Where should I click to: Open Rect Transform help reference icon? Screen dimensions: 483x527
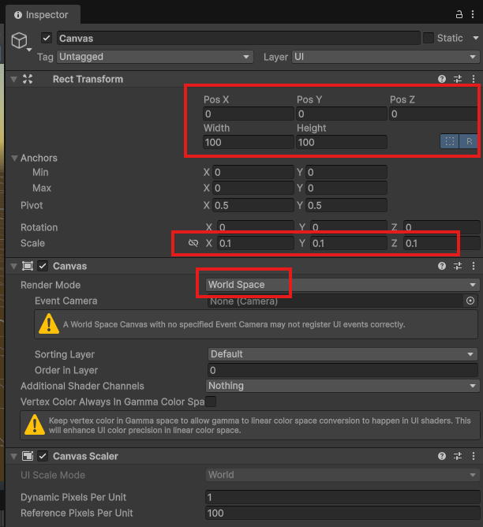tap(442, 79)
